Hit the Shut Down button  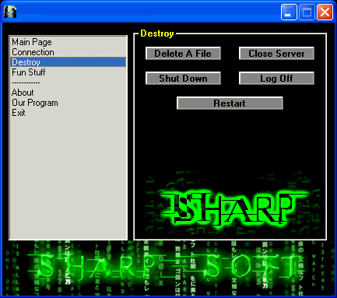183,79
